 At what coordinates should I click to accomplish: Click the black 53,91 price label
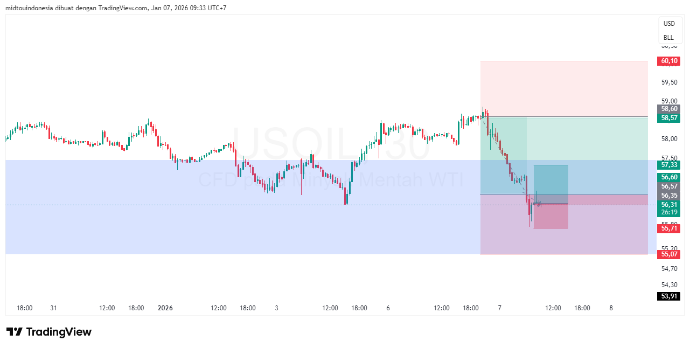click(668, 296)
